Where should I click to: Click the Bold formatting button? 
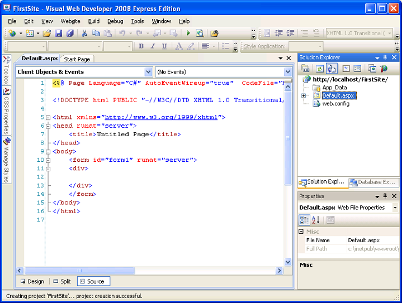(141, 46)
